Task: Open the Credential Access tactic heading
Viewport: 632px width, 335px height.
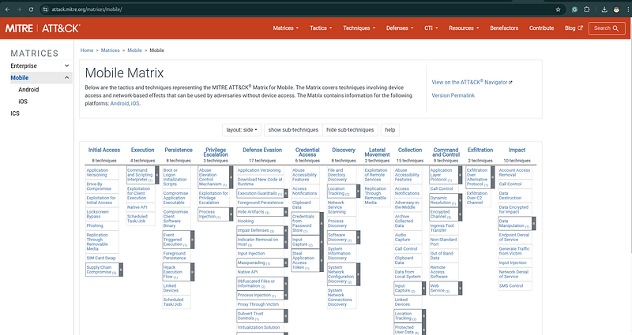Action: click(307, 152)
